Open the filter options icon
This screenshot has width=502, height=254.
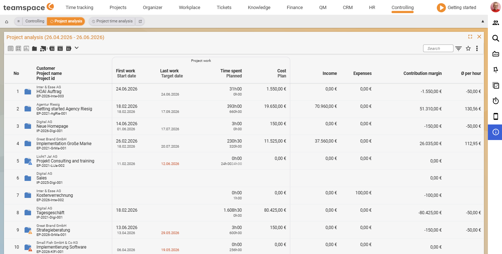point(459,48)
